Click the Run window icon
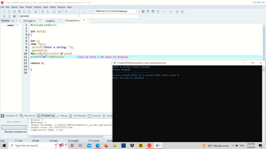This screenshot has width=266, height=149. click(148, 12)
